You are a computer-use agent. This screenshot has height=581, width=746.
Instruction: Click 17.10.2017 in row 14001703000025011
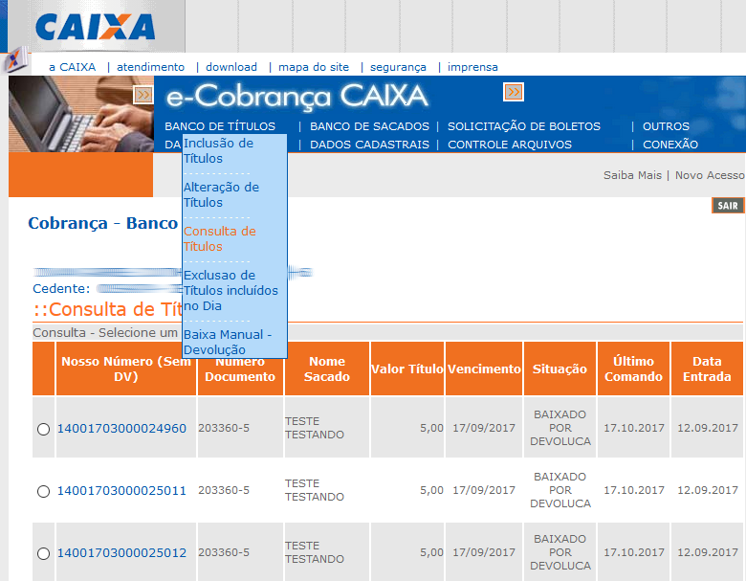634,490
